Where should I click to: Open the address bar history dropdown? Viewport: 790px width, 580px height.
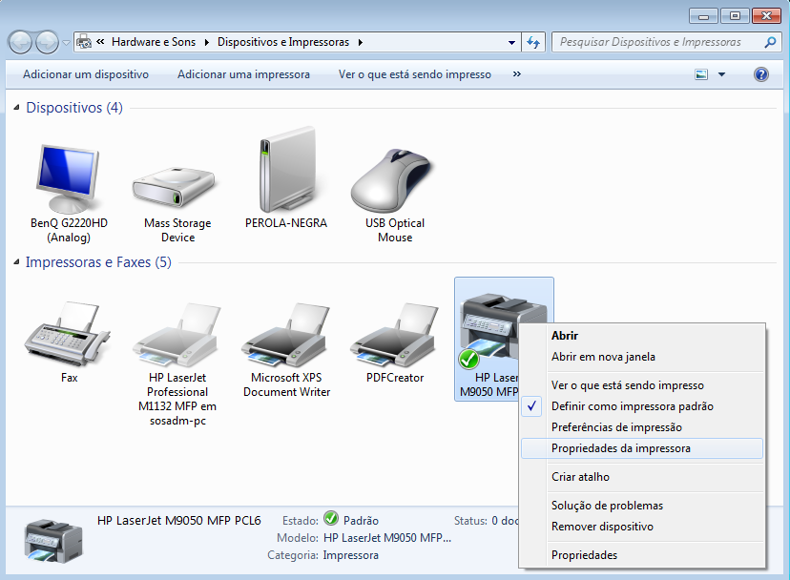[x=511, y=43]
